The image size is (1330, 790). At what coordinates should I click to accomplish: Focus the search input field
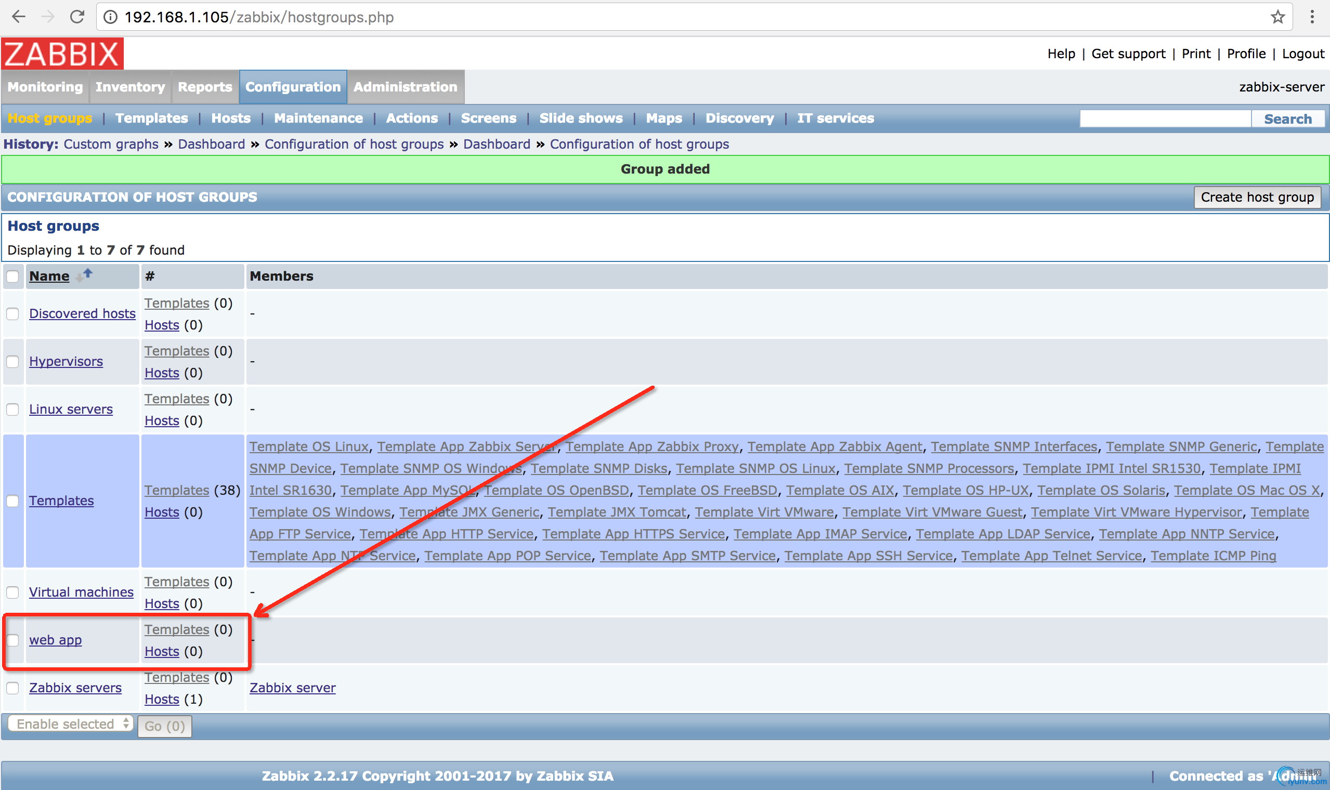(x=1165, y=118)
